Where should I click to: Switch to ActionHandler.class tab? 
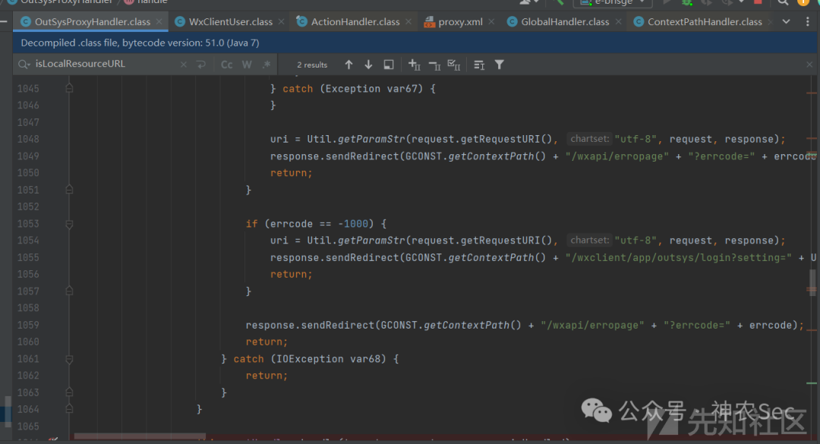[355, 22]
